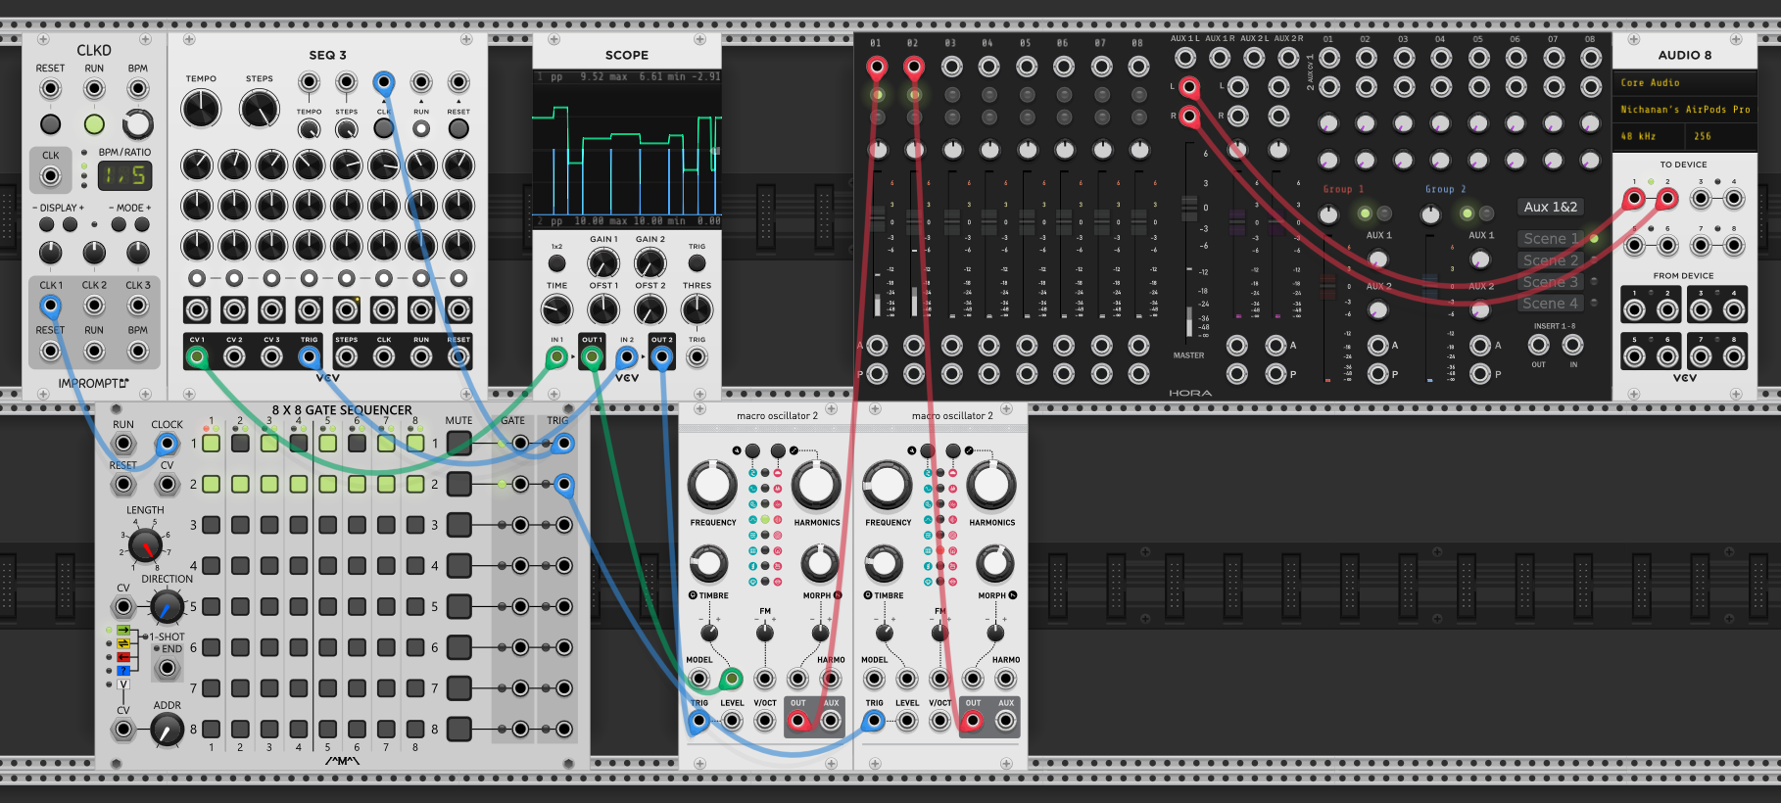Click the gate sequencer RUN input jack
This screenshot has height=803, width=1781.
(123, 444)
